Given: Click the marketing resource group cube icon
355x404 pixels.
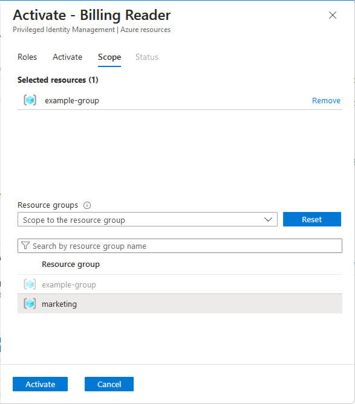Looking at the screenshot, I should click(30, 304).
